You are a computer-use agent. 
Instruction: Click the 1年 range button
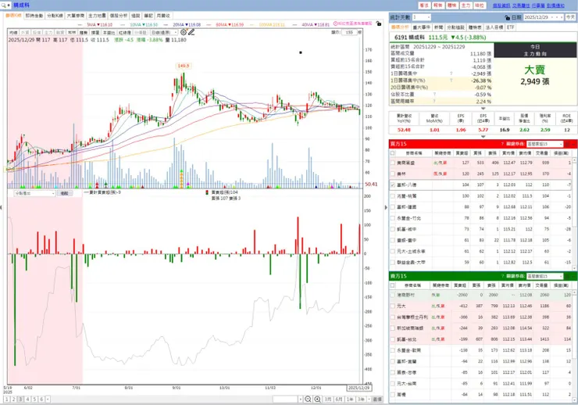[350, 399]
